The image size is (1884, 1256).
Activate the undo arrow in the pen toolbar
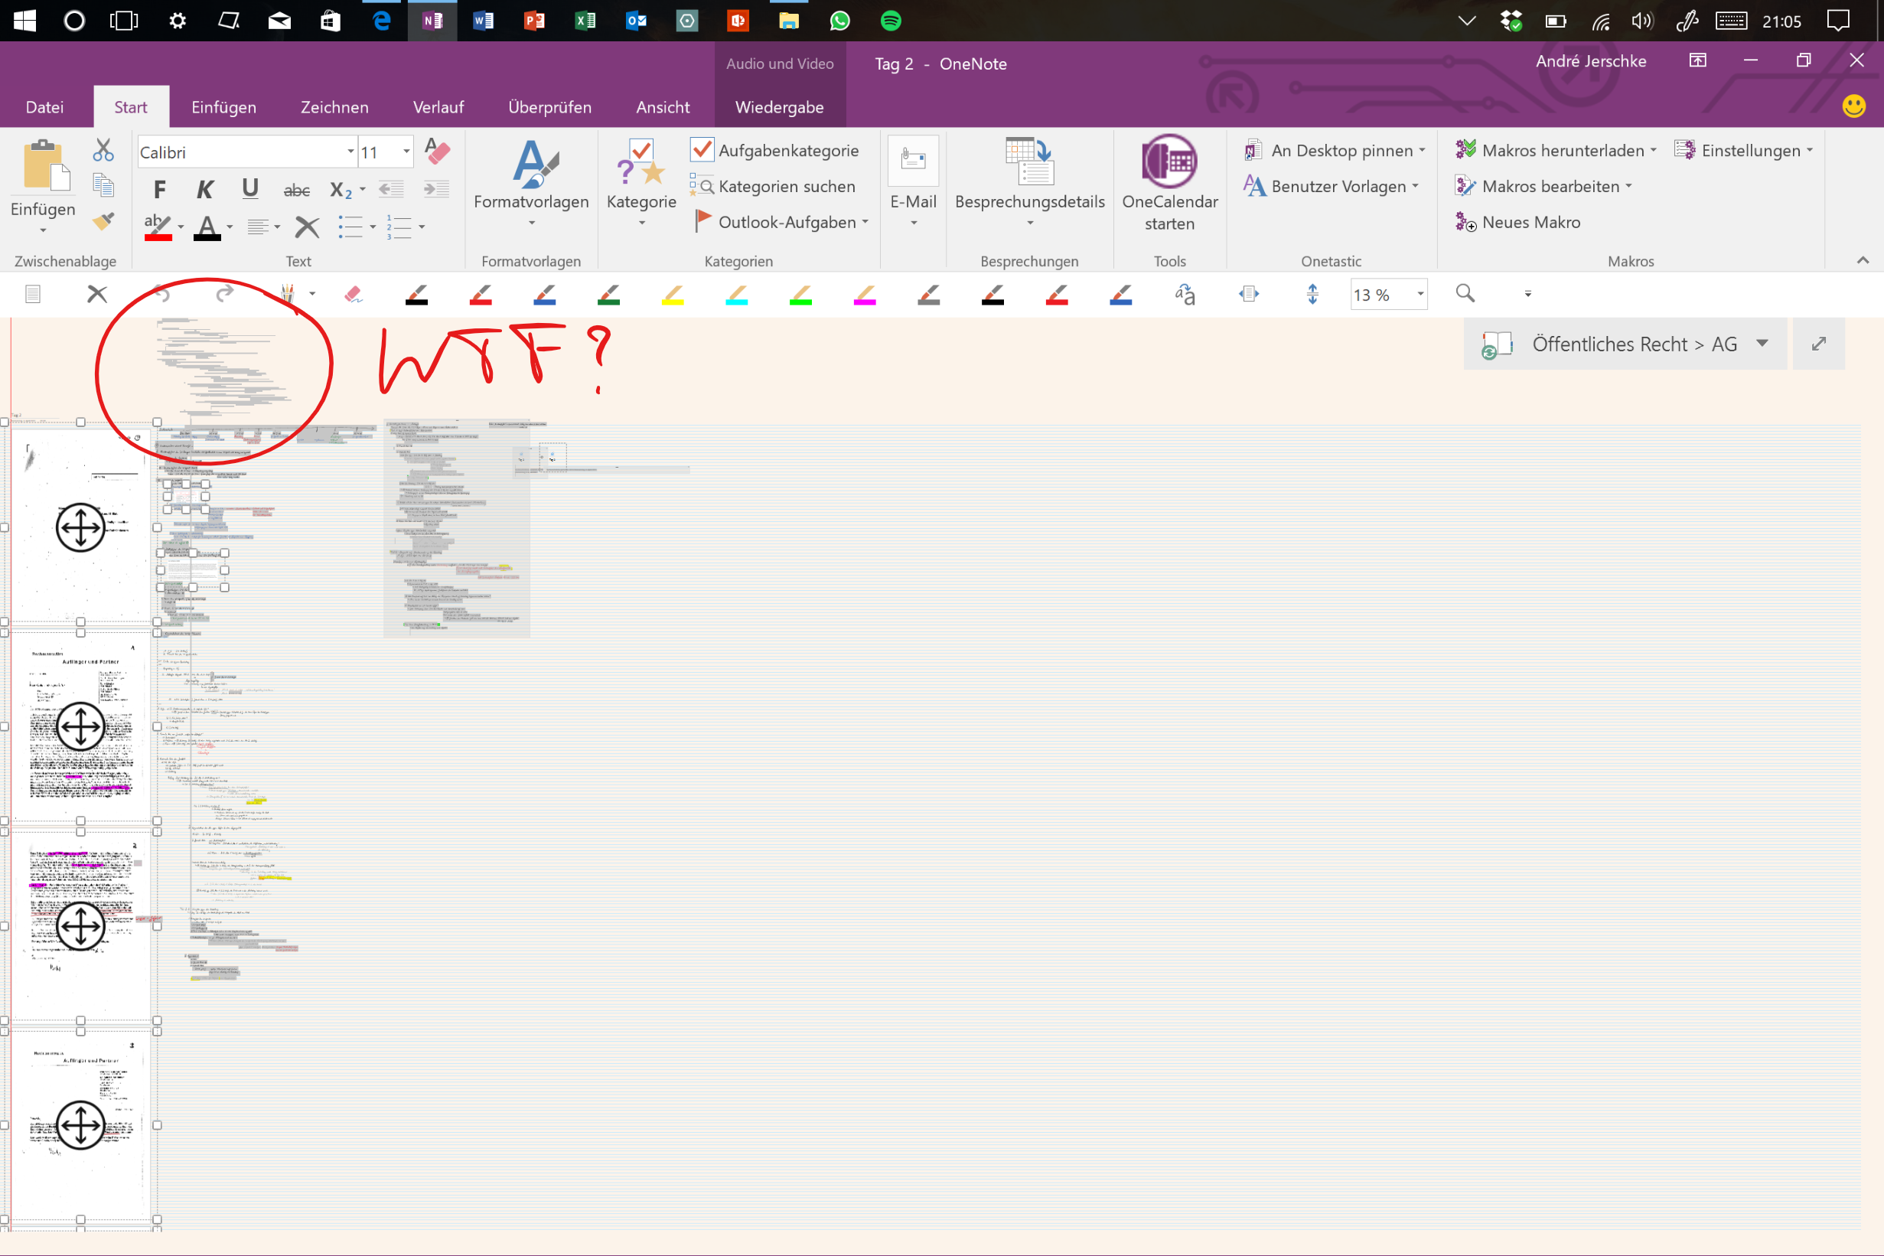[162, 294]
